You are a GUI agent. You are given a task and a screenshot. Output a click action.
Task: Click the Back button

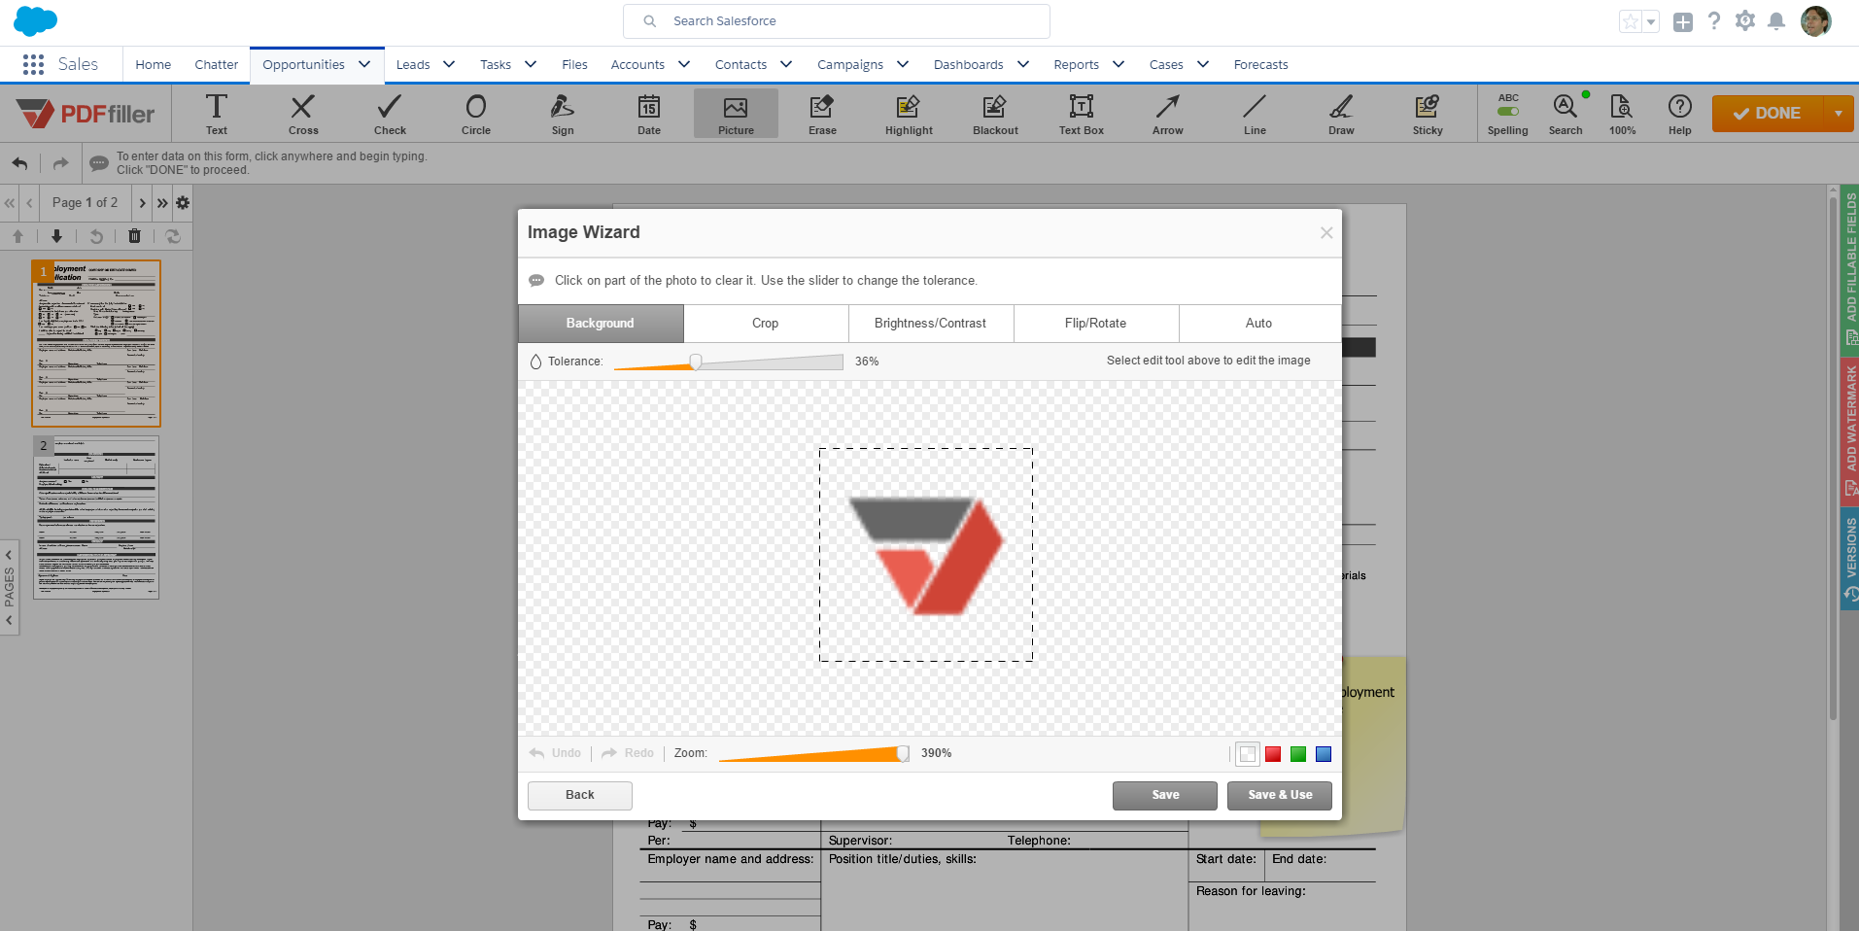[x=580, y=795]
